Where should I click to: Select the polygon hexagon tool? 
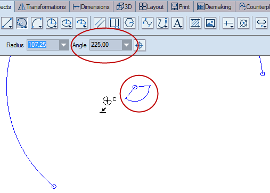tap(129, 23)
